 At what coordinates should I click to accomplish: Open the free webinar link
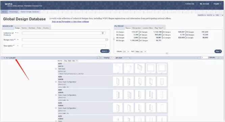70,22
